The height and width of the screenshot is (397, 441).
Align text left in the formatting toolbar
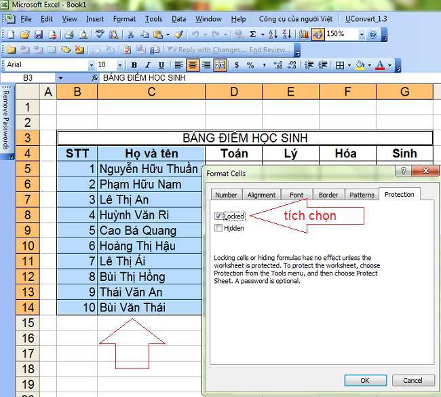[179, 65]
